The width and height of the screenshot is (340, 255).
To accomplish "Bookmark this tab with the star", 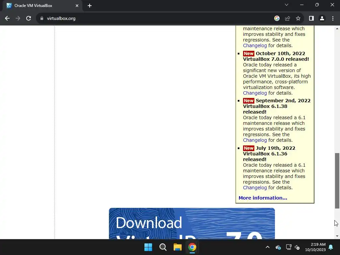I will pos(298,19).
